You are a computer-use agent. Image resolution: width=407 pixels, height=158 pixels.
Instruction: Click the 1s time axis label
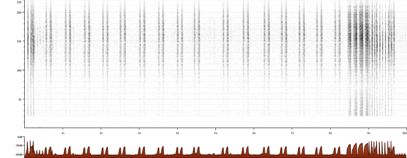click(63, 133)
